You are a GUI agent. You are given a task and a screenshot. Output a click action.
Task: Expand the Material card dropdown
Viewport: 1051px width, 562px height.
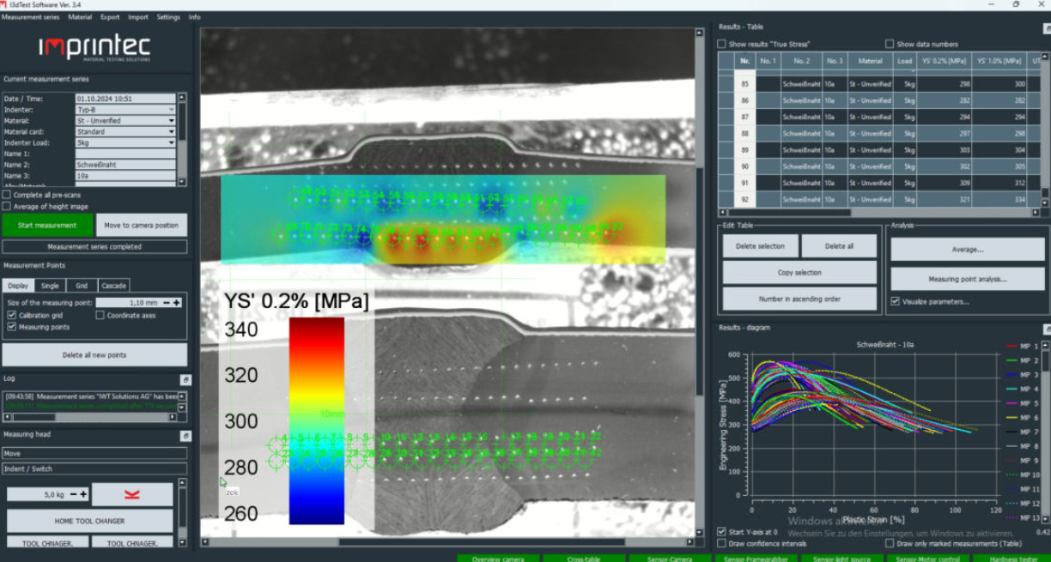click(x=171, y=132)
